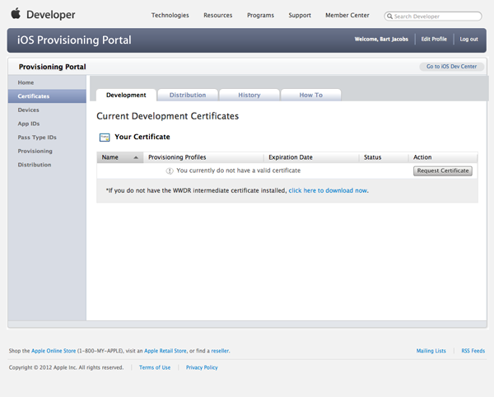Click the Developer title text
Viewport: 494px width, 397px height.
[51, 15]
